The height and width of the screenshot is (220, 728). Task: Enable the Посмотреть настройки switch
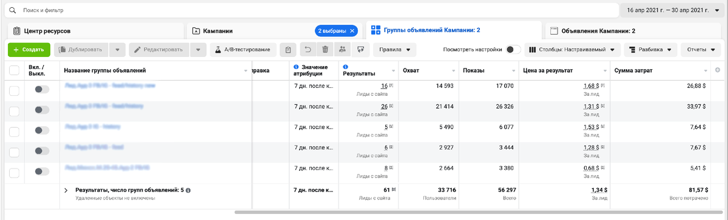(513, 50)
